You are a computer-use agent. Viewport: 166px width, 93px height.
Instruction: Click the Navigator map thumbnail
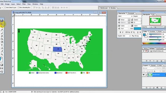155,21
